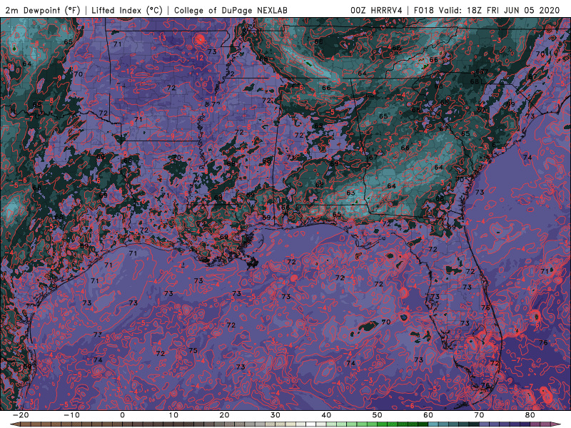Click the '60' color scale label
571x428 pixels.
coord(428,415)
